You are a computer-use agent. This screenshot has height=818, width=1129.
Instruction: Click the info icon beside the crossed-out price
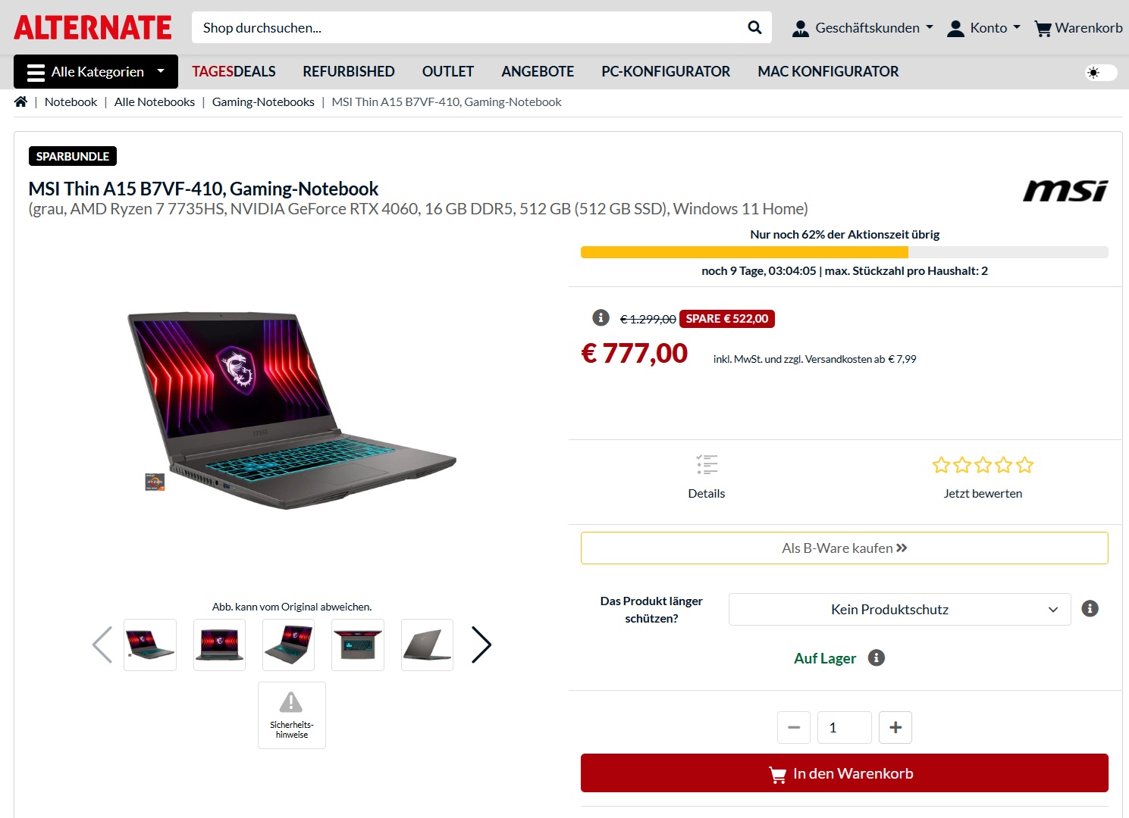(601, 317)
